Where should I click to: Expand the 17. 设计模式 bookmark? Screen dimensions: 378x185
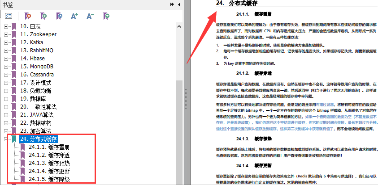coord(6,83)
